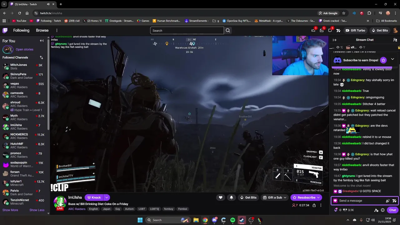Open forsen channel in sidebar
Image resolution: width=400 pixels, height=225 pixels.
coord(24,174)
